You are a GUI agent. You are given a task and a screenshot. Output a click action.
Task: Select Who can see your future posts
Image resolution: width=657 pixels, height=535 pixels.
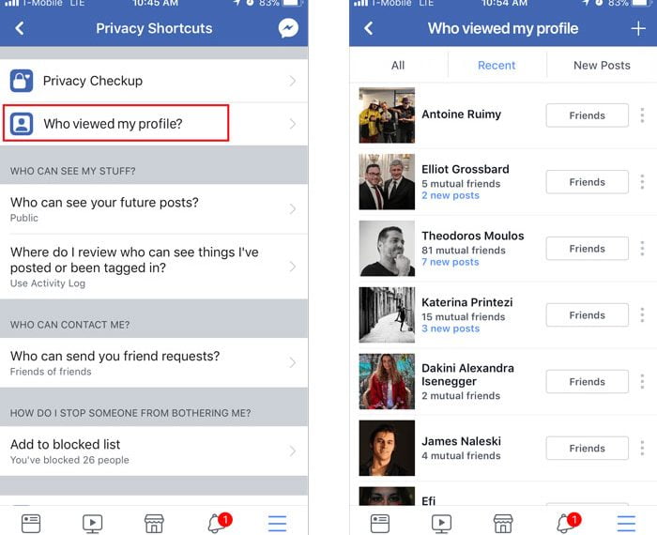point(154,208)
